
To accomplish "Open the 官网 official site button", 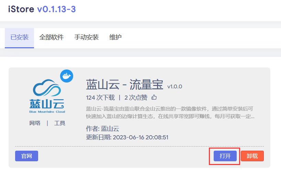I will (x=26, y=156).
